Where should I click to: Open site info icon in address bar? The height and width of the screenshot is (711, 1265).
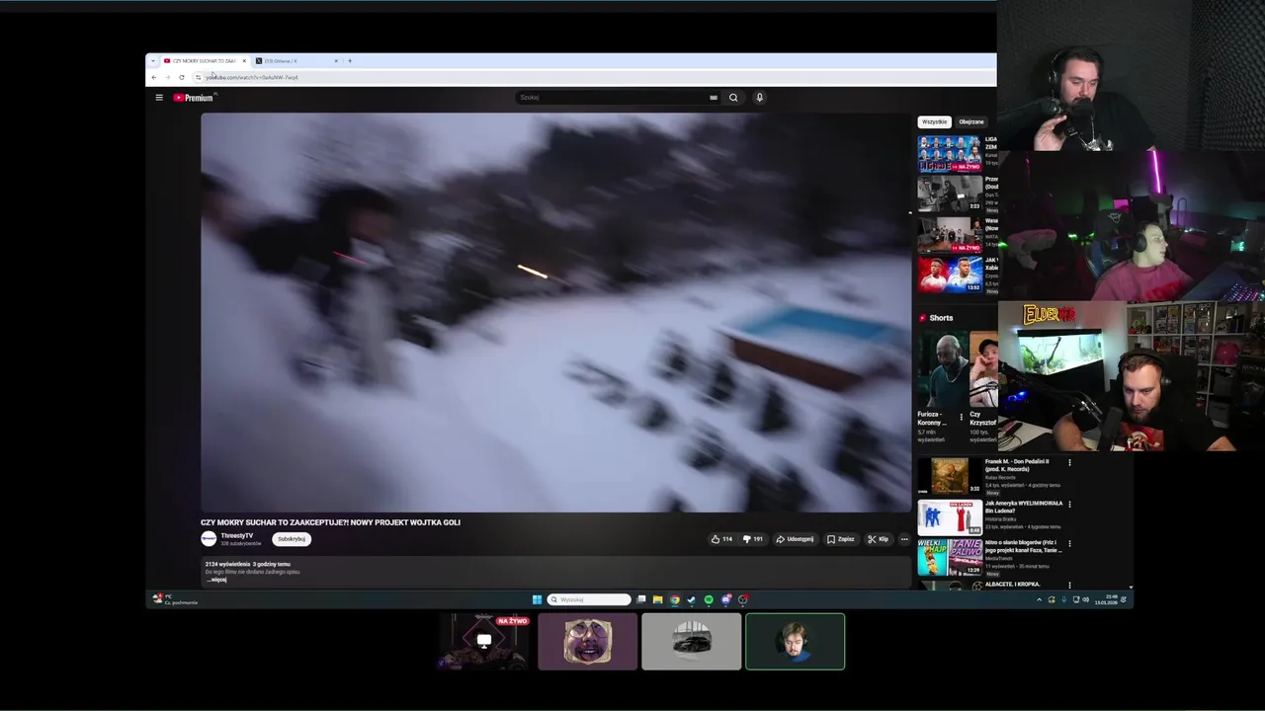click(x=198, y=77)
